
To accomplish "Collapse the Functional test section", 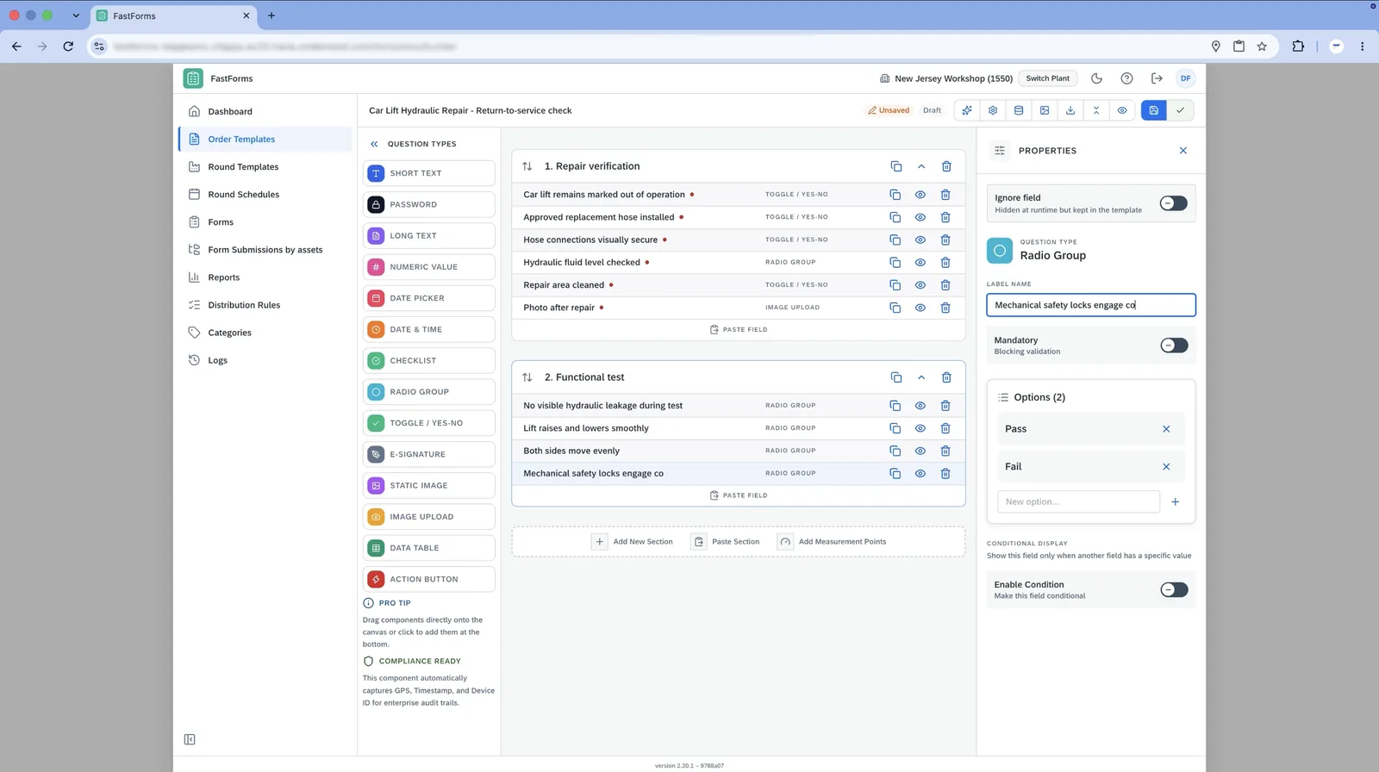I will click(921, 377).
